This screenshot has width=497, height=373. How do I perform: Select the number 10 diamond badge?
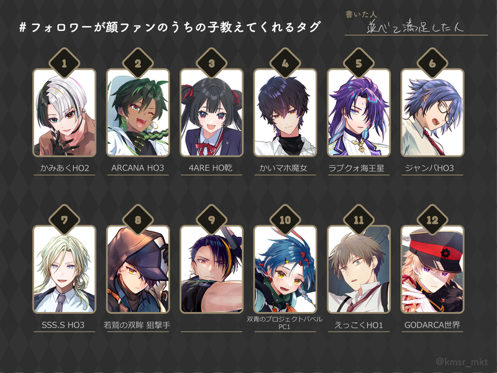pyautogui.click(x=285, y=220)
